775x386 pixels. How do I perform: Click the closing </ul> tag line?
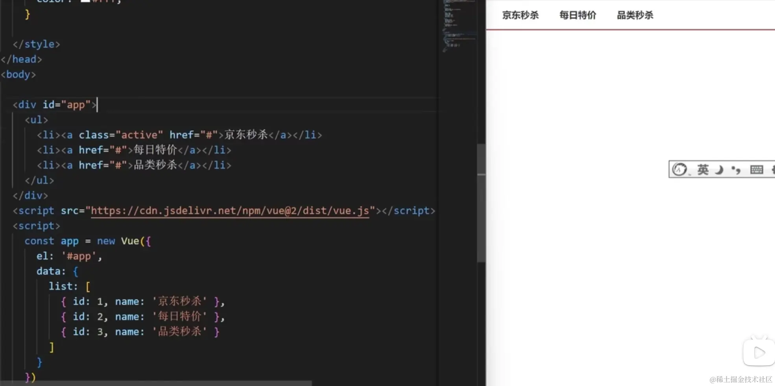point(39,180)
